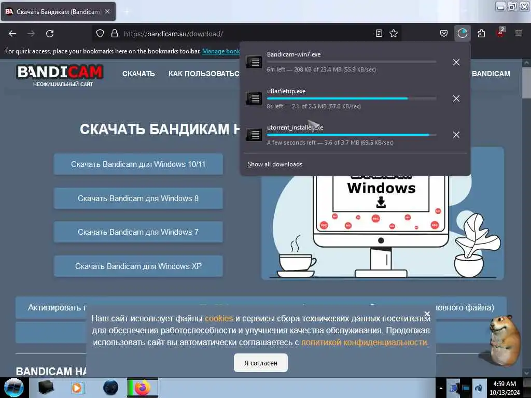Open the СКАЧАТЬ menu item
Image resolution: width=531 pixels, height=398 pixels.
pyautogui.click(x=138, y=74)
